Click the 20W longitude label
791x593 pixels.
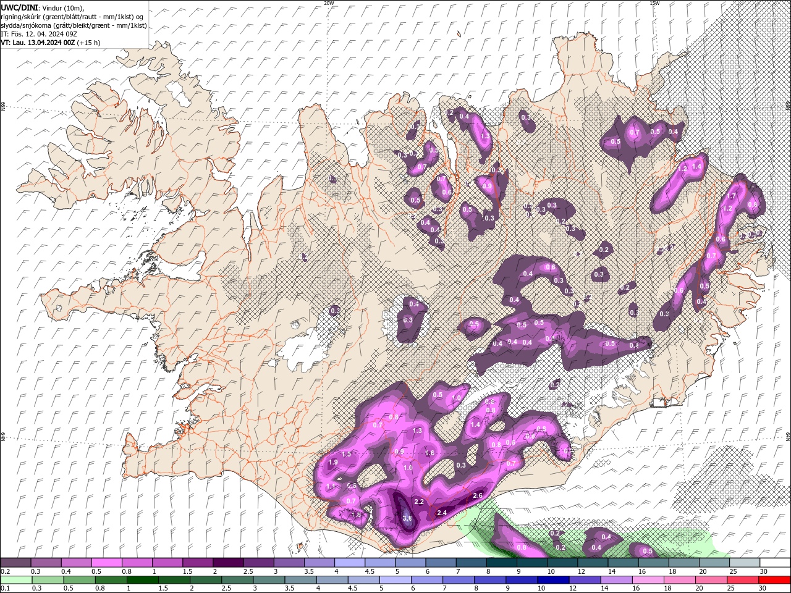coord(329,3)
